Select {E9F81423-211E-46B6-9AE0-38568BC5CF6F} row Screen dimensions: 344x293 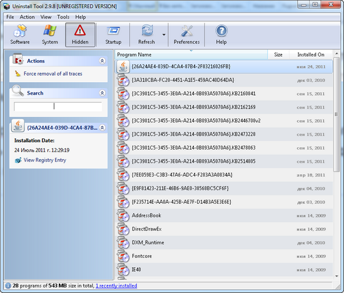(224, 188)
